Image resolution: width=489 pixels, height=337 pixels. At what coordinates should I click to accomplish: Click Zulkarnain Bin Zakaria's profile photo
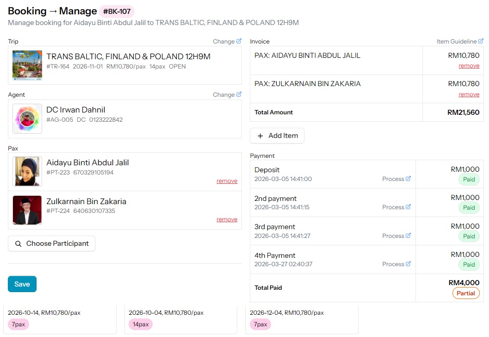27,210
